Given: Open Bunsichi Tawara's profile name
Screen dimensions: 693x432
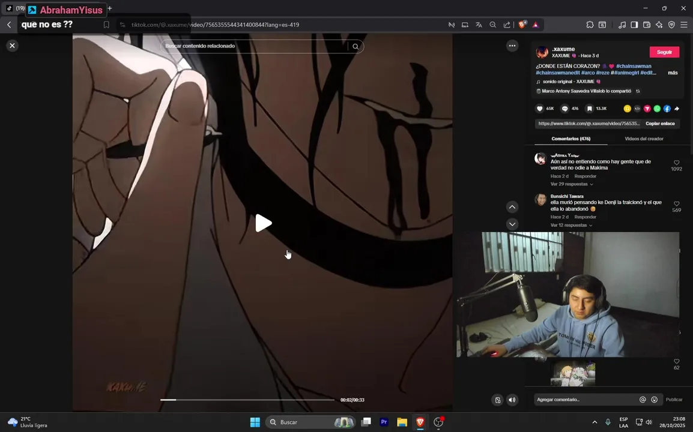Looking at the screenshot, I should [x=567, y=196].
